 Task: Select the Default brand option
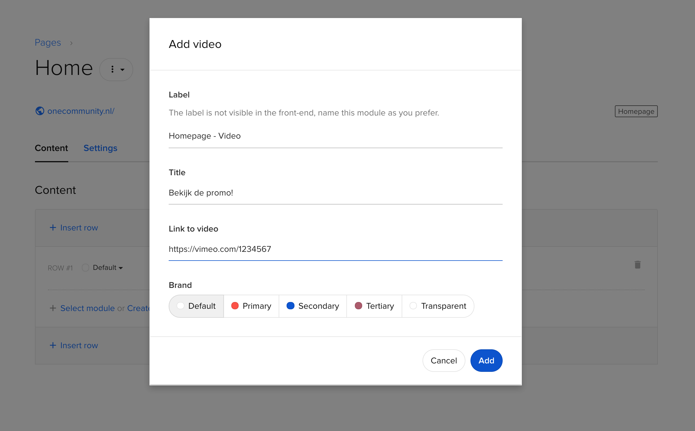[x=196, y=306]
